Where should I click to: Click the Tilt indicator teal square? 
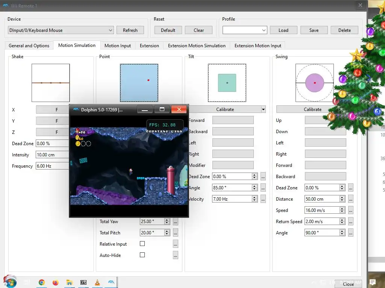pos(227,83)
